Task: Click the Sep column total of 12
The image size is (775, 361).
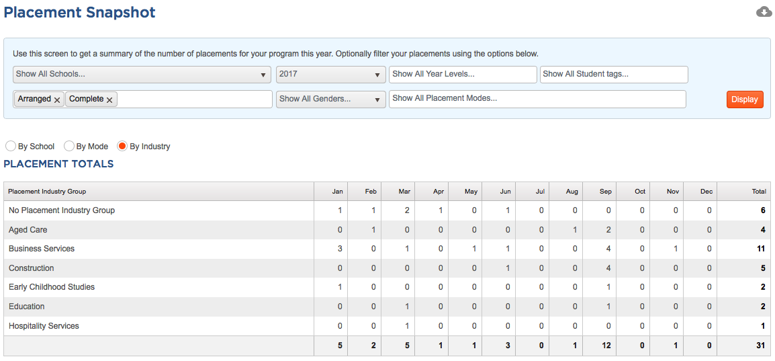Action: tap(606, 346)
